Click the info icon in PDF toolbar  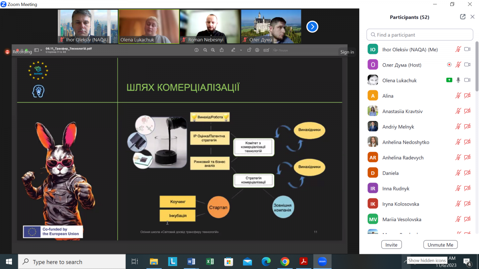[x=196, y=50]
